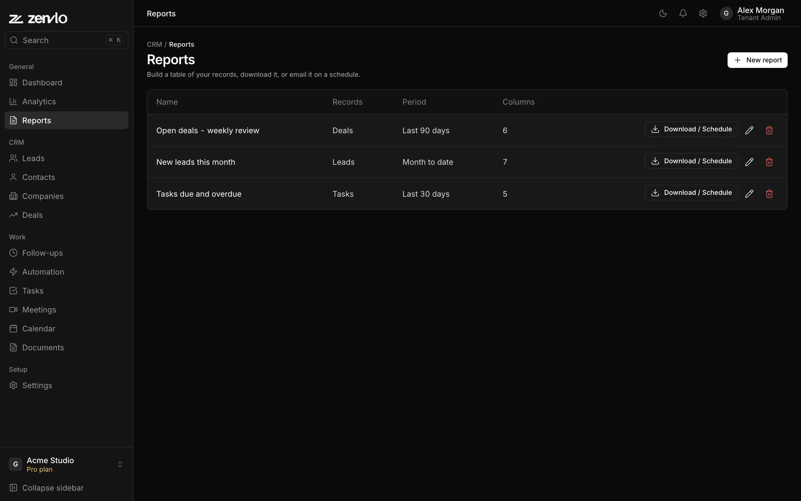
Task: Open Calendar page
Action: click(66, 328)
